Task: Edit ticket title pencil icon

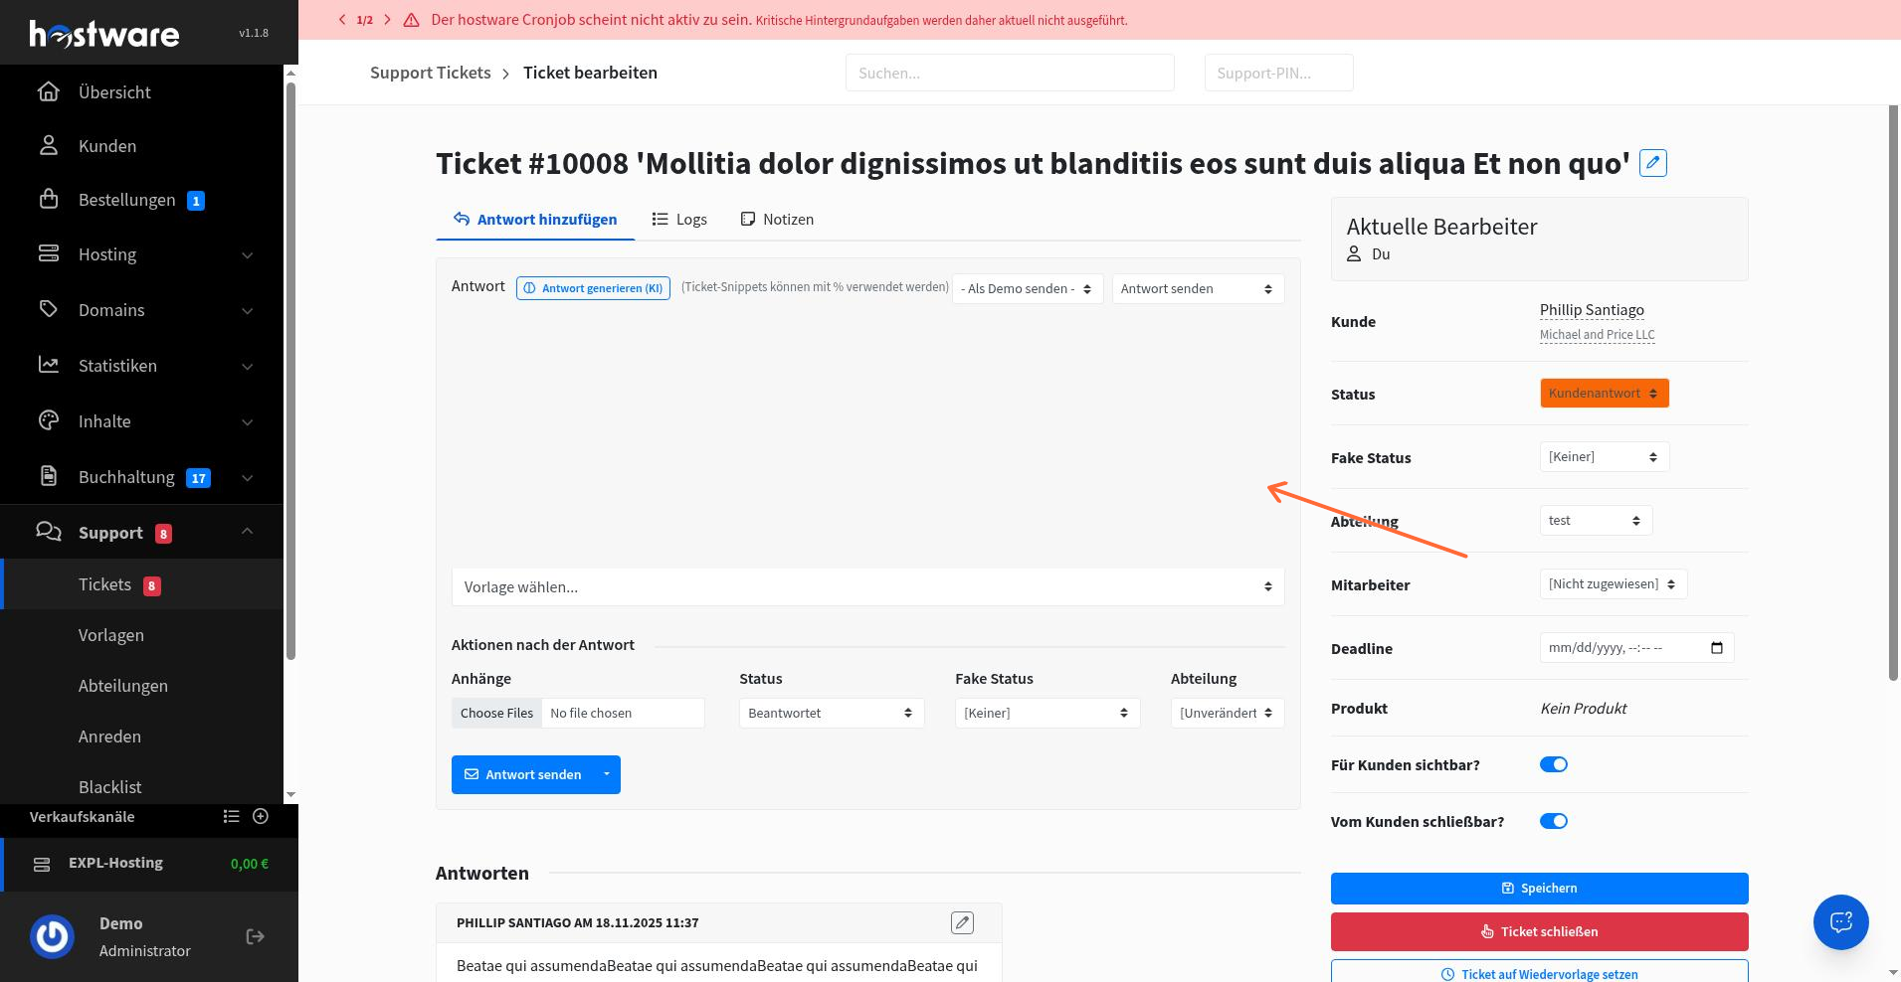Action: click(1652, 162)
